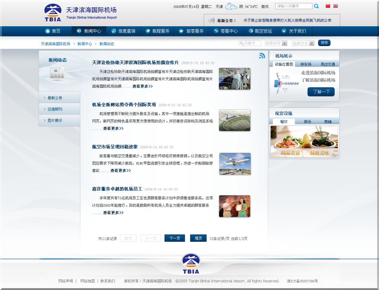
Task: Click the home icon on the 首页 menu
Action: (x=48, y=31)
